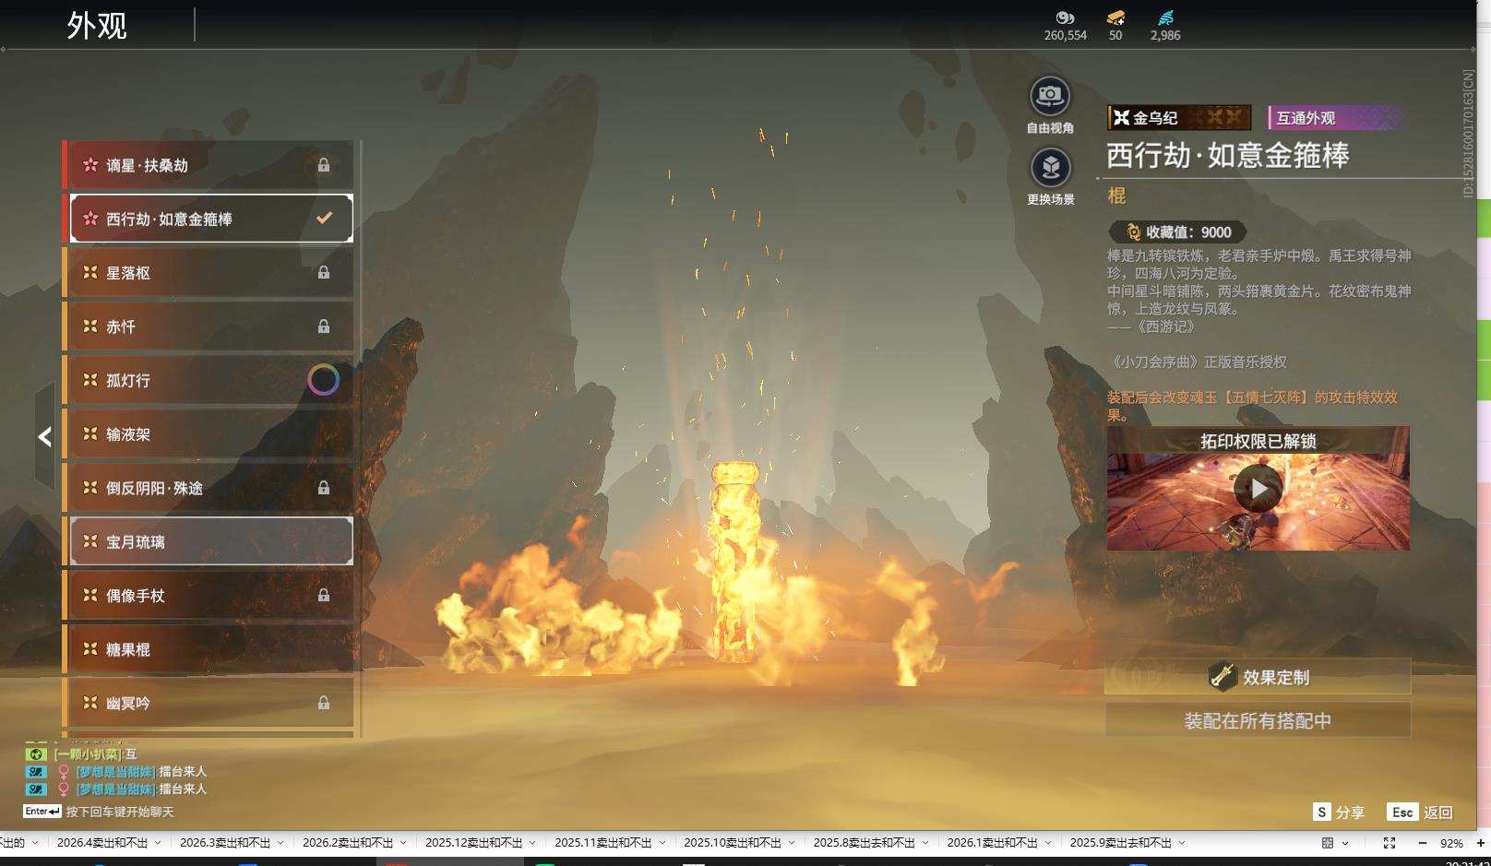
Task: Click the 分享 share button
Action: point(1339,813)
